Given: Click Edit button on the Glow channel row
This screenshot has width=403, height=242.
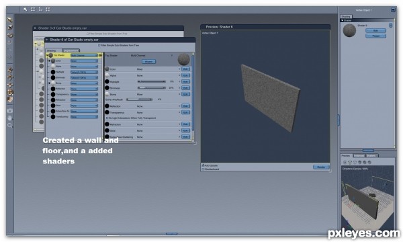Looking at the screenshot, I should point(185,130).
